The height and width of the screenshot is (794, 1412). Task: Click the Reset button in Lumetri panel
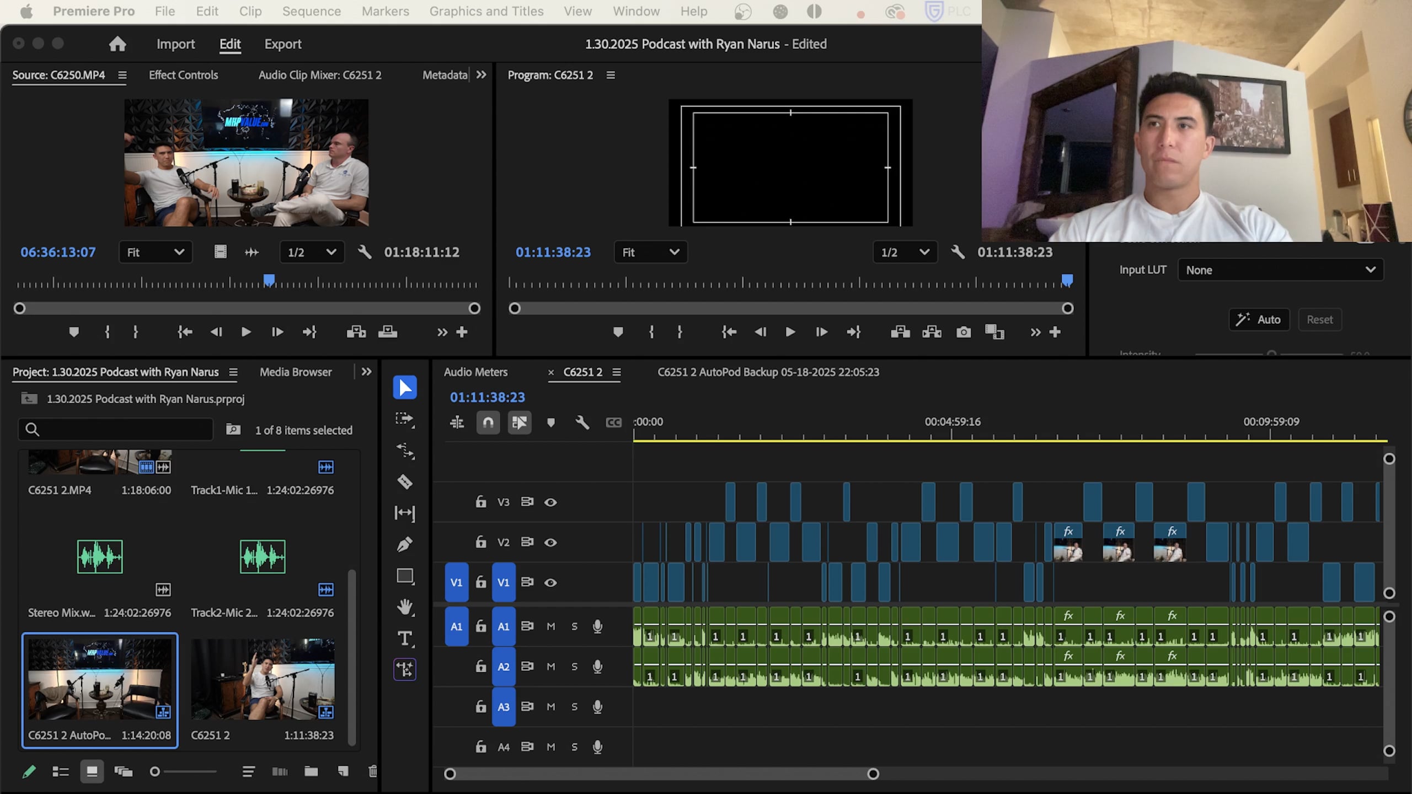pyautogui.click(x=1320, y=319)
